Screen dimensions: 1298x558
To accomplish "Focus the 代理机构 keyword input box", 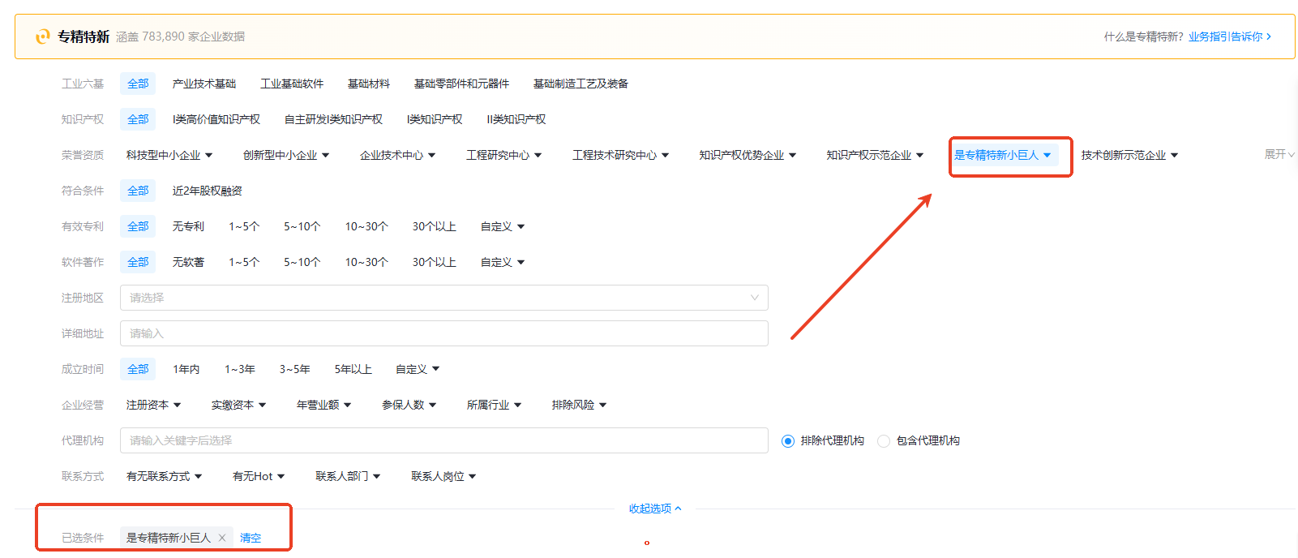I will [443, 440].
